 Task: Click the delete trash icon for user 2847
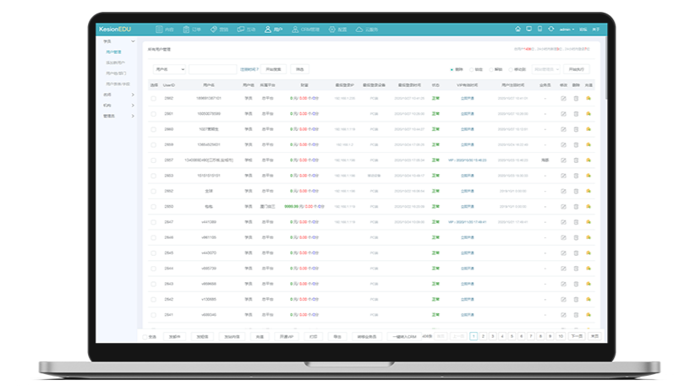coord(576,221)
